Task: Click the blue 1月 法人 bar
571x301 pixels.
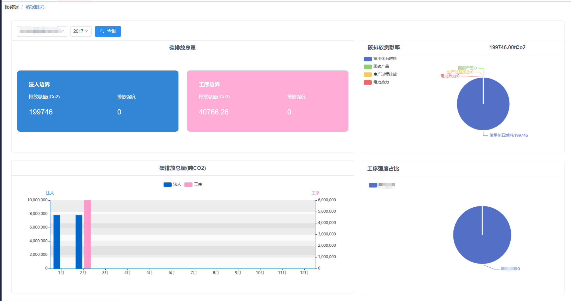Action: tap(57, 242)
